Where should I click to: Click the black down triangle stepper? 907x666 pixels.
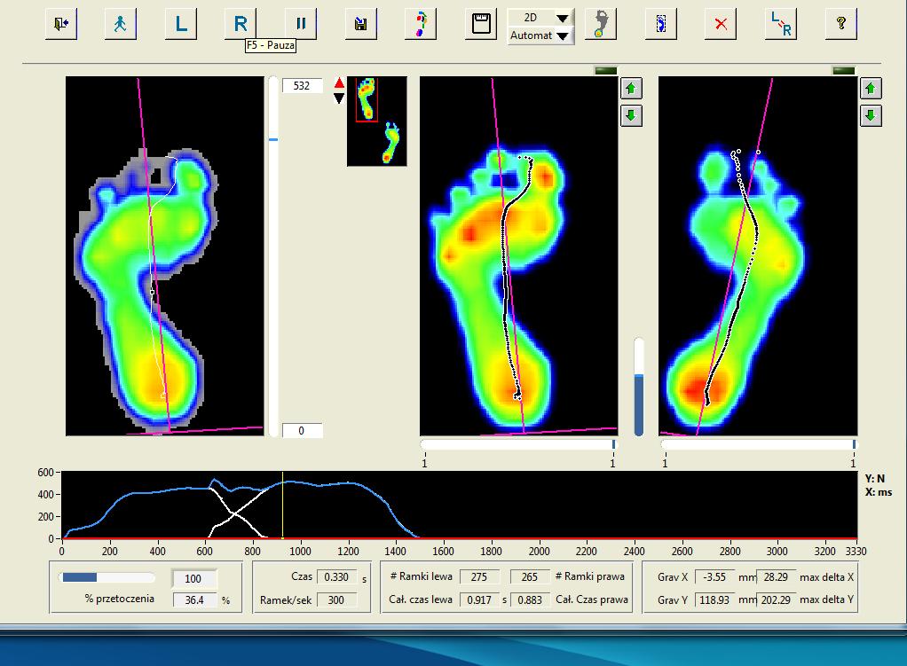(340, 98)
